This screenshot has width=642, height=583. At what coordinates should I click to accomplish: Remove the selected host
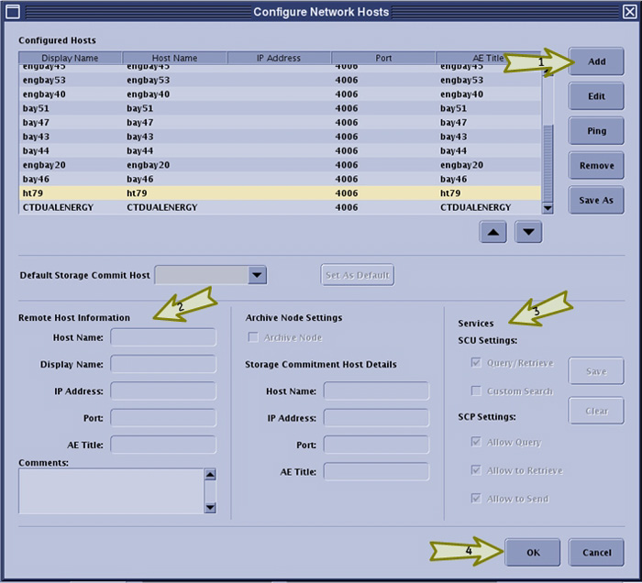click(x=596, y=165)
